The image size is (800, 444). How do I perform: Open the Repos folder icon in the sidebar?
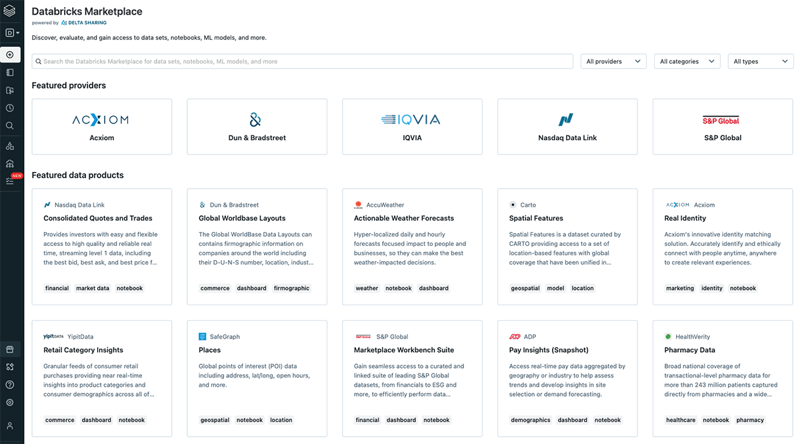click(x=10, y=90)
